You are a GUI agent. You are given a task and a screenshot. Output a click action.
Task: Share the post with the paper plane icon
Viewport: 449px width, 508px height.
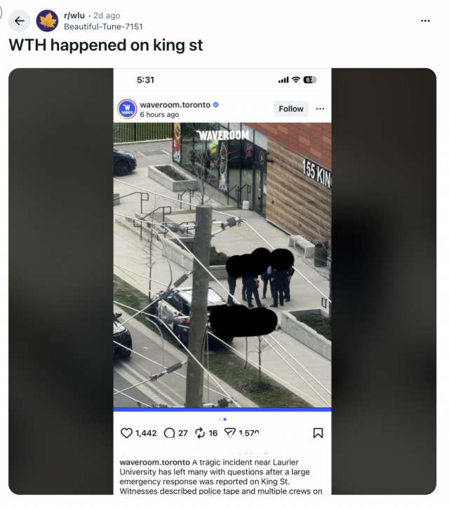(229, 433)
